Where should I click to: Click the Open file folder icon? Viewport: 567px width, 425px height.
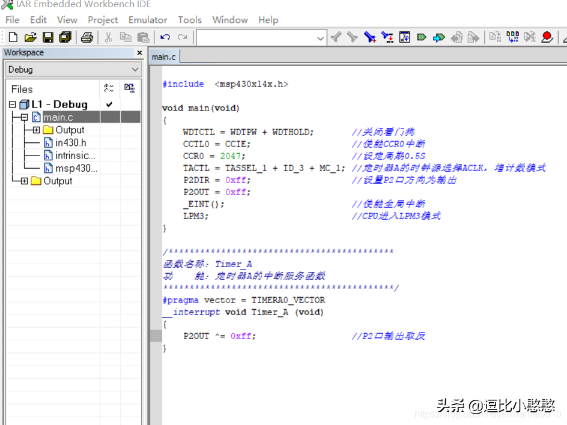point(30,37)
